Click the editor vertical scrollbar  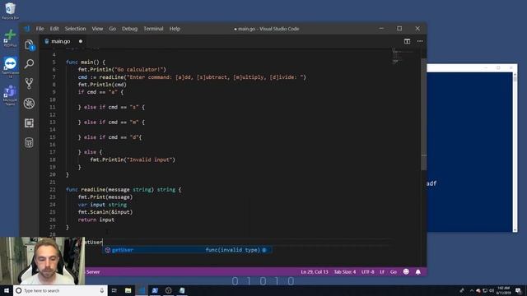(x=424, y=114)
